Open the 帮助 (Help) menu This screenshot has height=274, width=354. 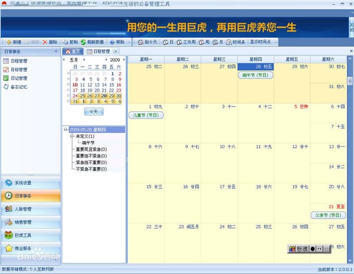click(x=117, y=42)
